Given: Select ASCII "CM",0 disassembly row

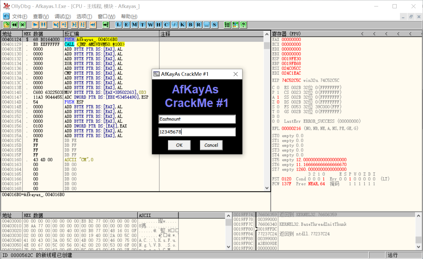Looking at the screenshot, I should [x=79, y=160].
